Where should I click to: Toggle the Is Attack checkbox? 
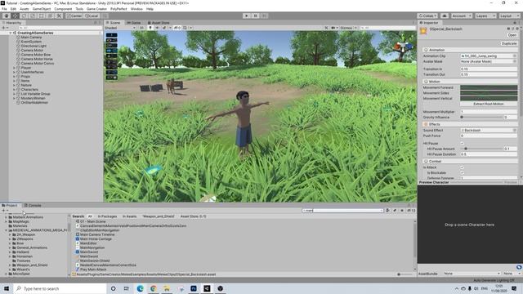coord(463,167)
